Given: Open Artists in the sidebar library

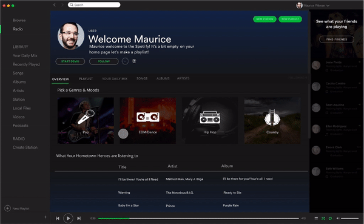Looking at the screenshot, I should tap(18, 90).
